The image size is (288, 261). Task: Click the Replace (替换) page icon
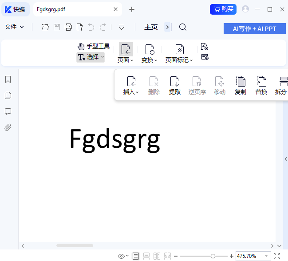pos(261,86)
